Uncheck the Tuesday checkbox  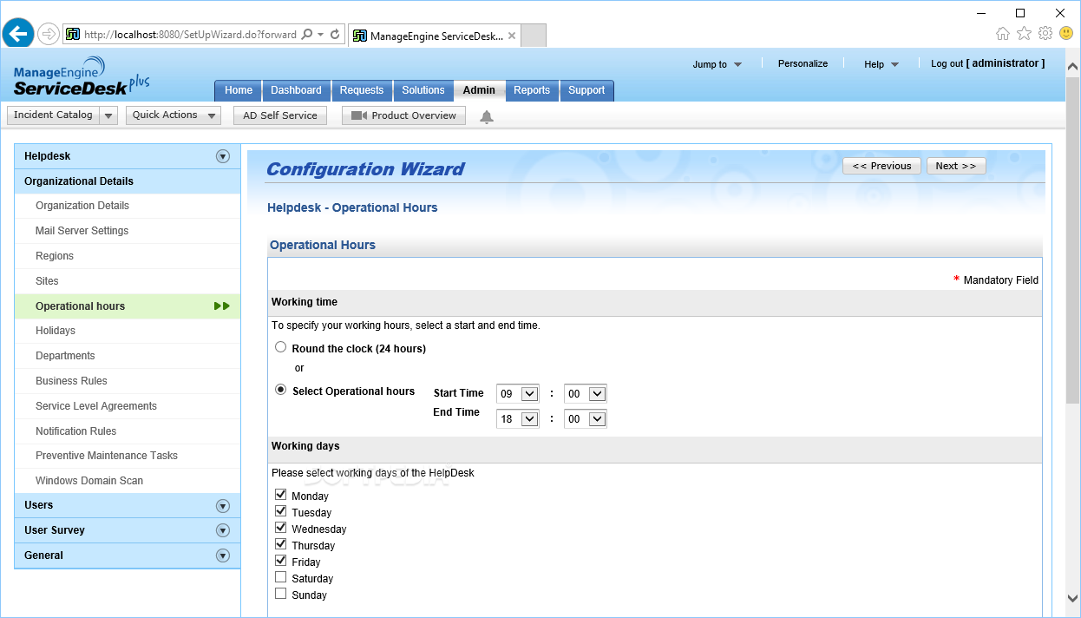click(280, 511)
